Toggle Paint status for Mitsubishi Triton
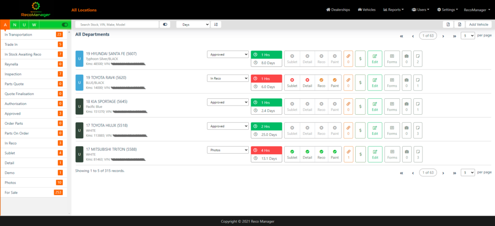The width and height of the screenshot is (495, 226). tap(335, 154)
